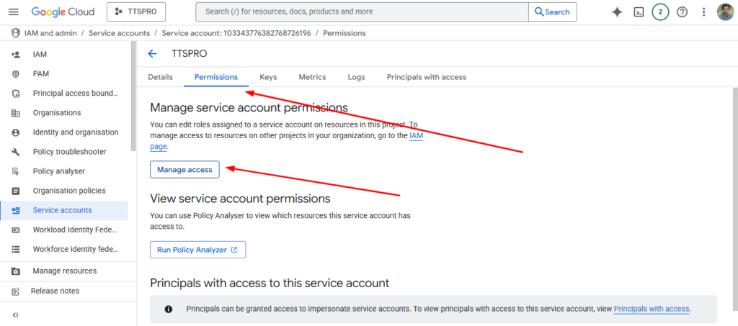738x326 pixels.
Task: Follow the Principals with access link
Action: tap(652, 309)
